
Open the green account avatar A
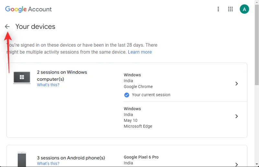244,9
